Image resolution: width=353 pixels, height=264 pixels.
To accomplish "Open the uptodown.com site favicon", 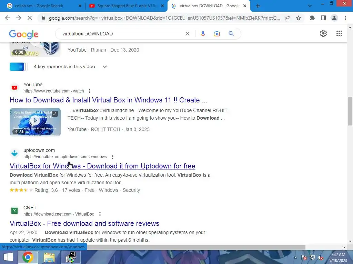I will pos(14,153).
